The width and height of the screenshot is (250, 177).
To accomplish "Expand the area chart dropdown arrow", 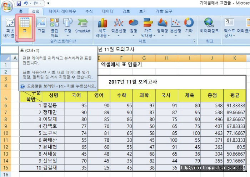I will tap(162, 36).
